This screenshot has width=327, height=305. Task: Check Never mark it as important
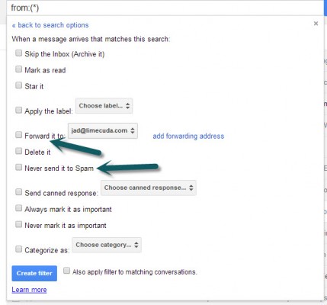coord(18,224)
